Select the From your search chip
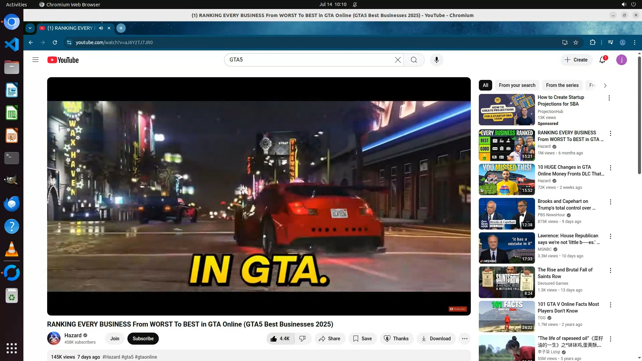The height and width of the screenshot is (361, 642). point(517,85)
